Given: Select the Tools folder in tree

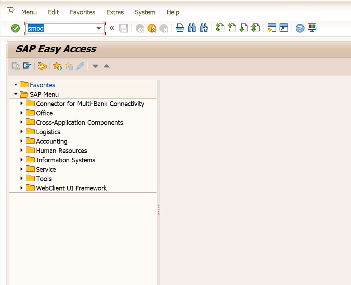Looking at the screenshot, I should tap(44, 179).
